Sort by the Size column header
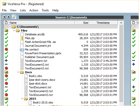 [82, 23]
